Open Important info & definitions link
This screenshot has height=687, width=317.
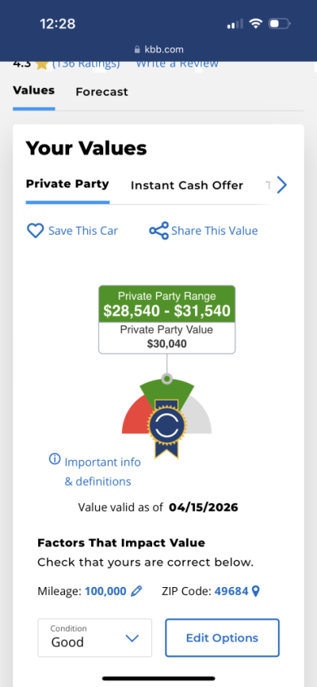[x=102, y=472]
